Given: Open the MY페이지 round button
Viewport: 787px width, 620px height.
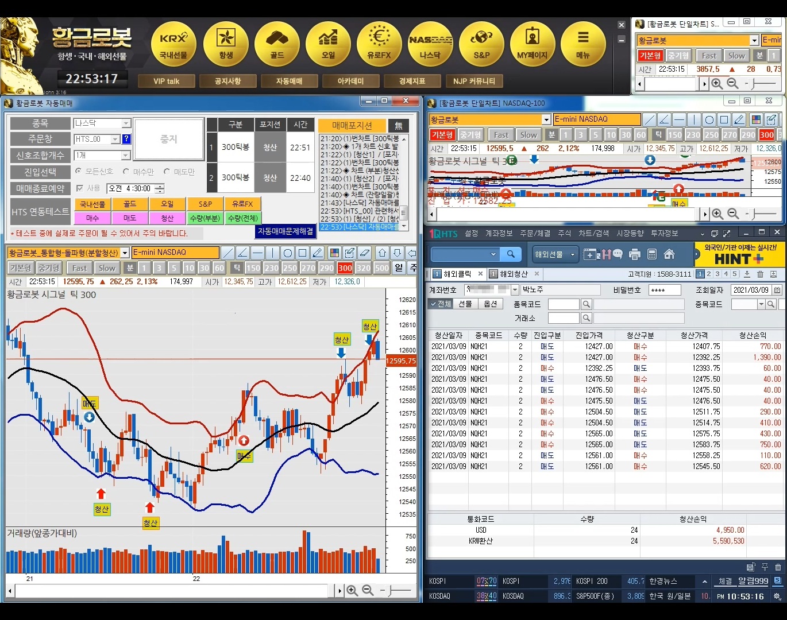Looking at the screenshot, I should (x=533, y=45).
